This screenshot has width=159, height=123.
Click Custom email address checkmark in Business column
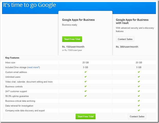(x=86, y=72)
